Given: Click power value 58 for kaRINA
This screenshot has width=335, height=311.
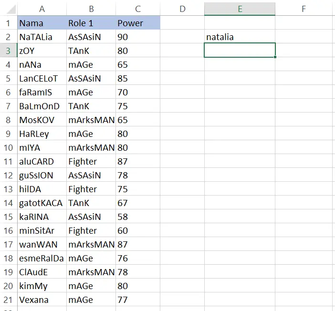Looking at the screenshot, I should (138, 217).
